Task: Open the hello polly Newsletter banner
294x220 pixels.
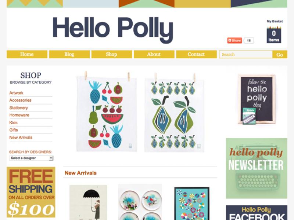Action: (x=257, y=168)
